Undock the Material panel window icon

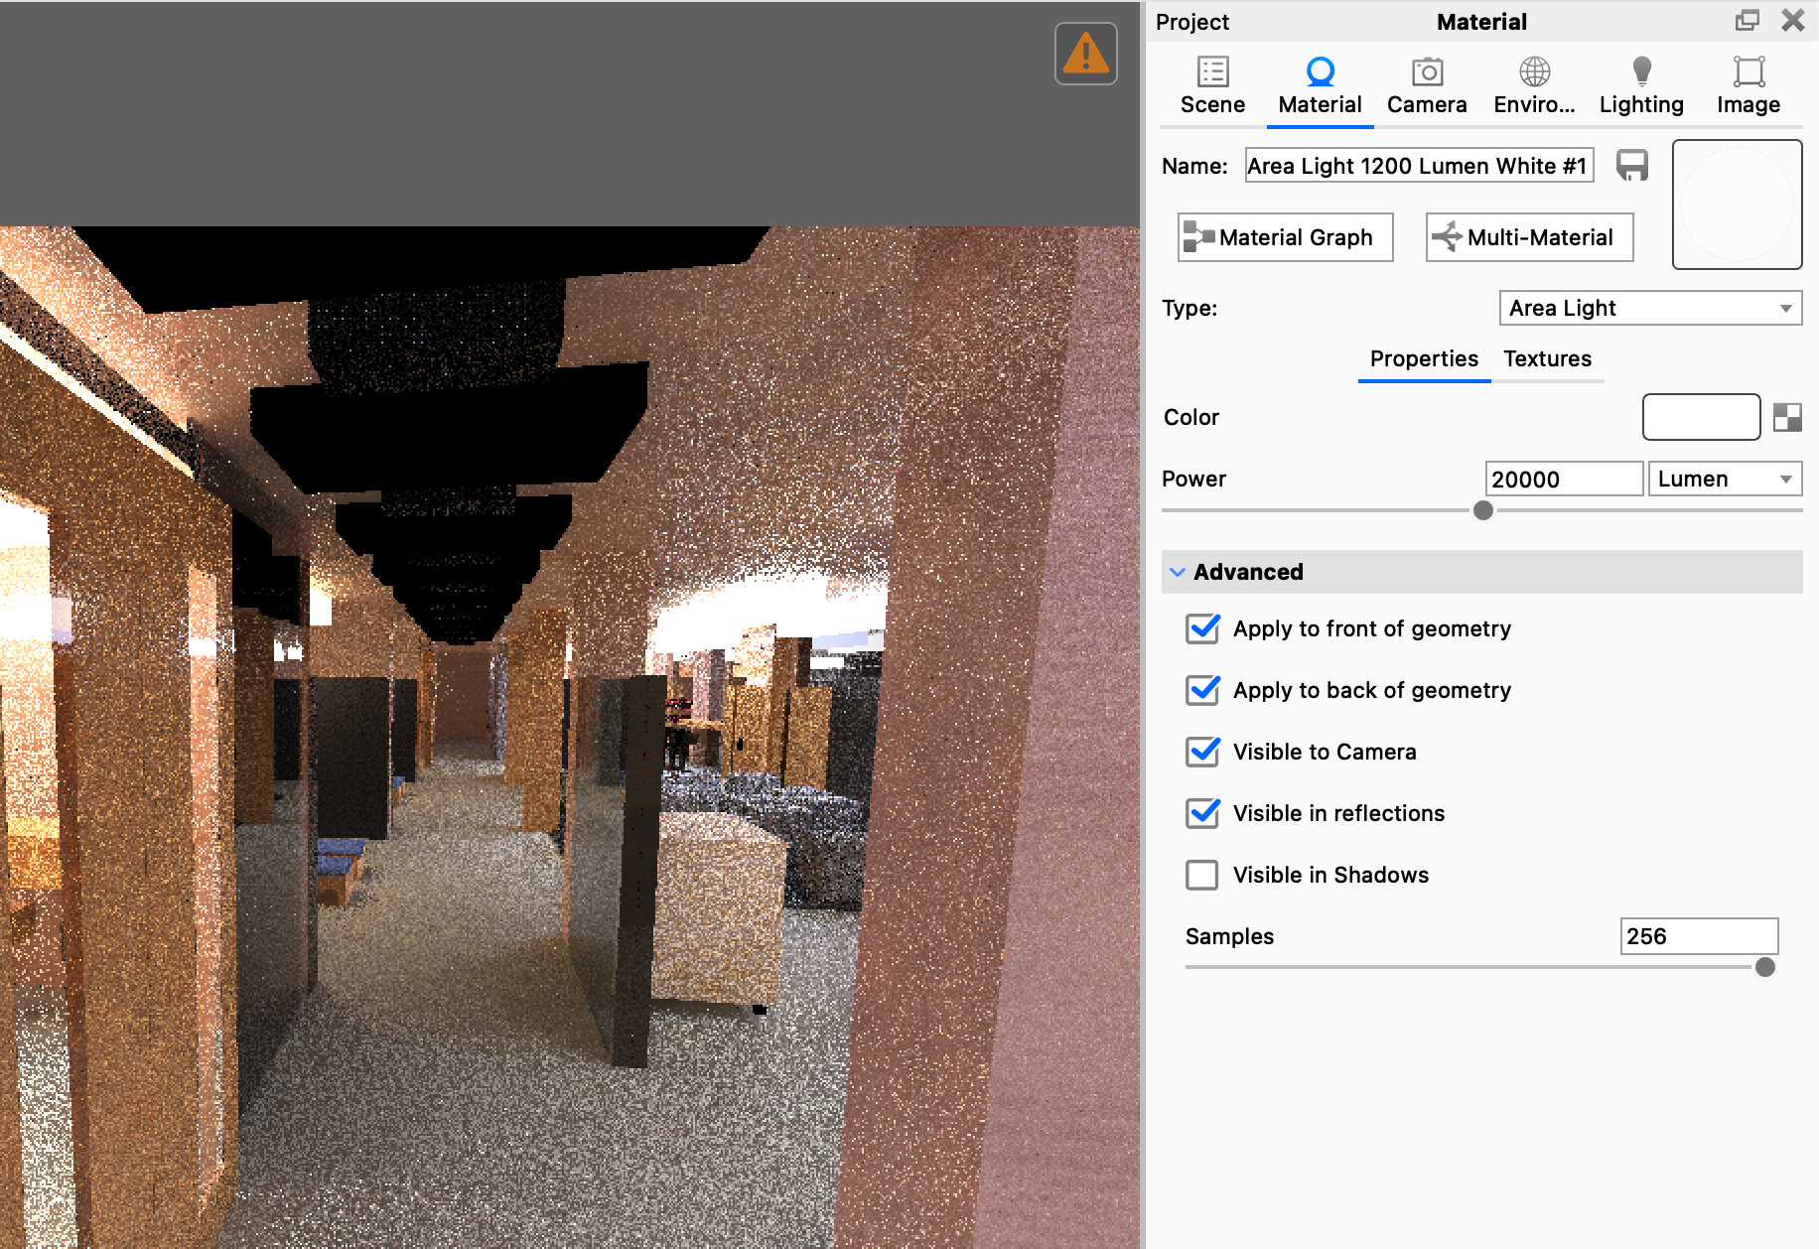coord(1747,21)
